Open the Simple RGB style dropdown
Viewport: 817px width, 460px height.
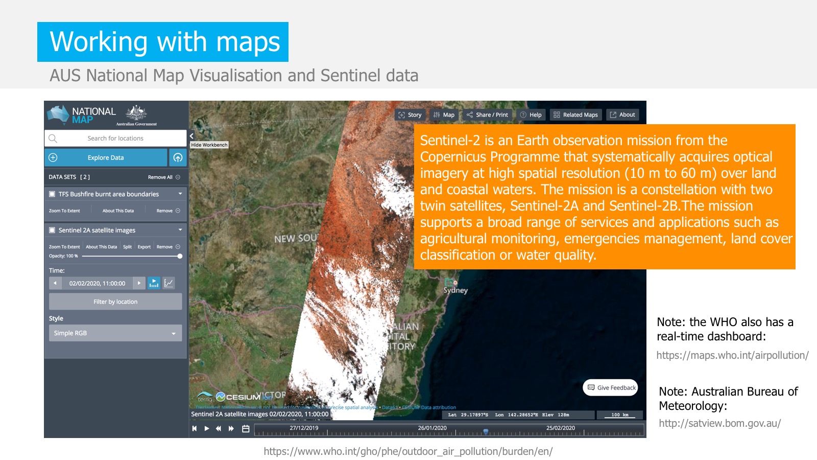click(x=115, y=333)
